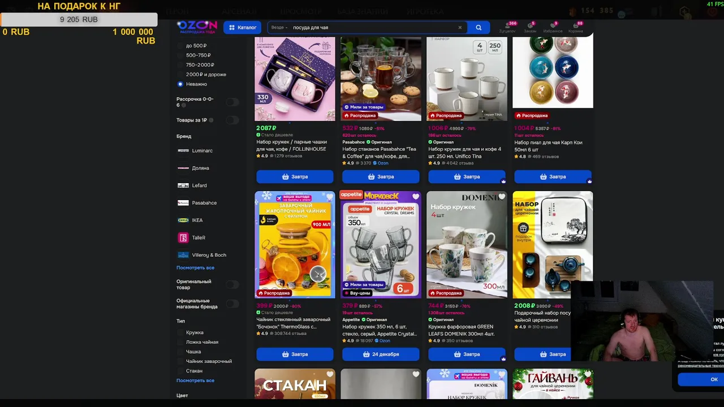
Task: Open the Zyryanov profile icon
Action: (507, 27)
